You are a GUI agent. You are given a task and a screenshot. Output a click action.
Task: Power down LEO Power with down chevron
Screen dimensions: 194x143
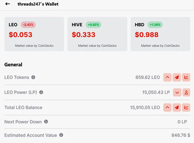click(177, 92)
